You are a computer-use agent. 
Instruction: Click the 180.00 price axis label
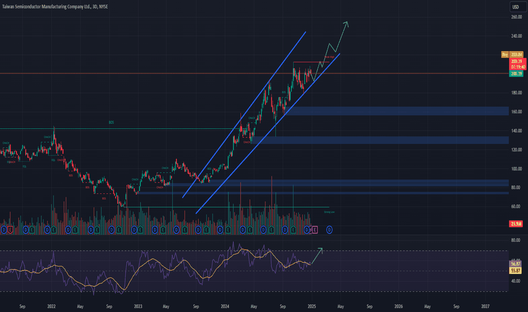pyautogui.click(x=516, y=92)
